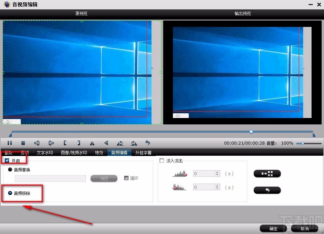
Task: Enable the 淡入淡出 fade effect
Action: 161,160
